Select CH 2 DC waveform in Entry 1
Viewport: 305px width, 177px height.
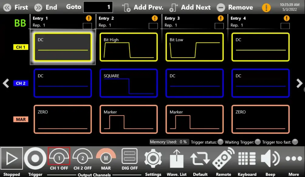coord(63,83)
